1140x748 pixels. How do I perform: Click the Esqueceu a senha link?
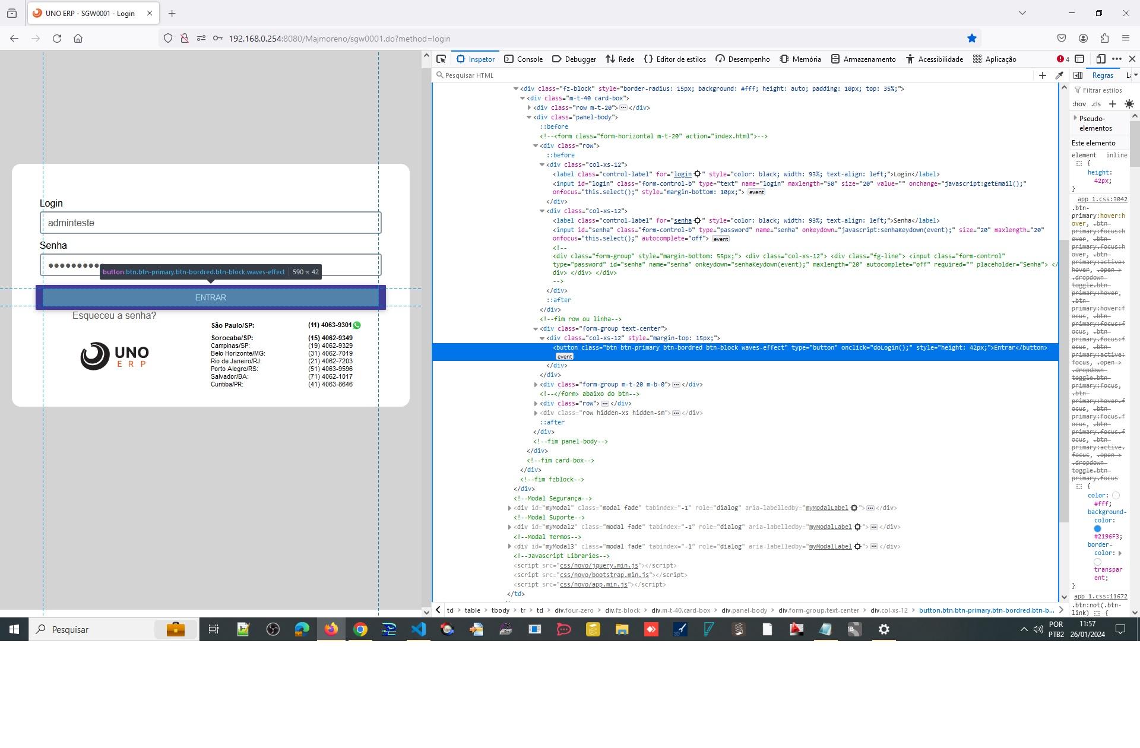click(114, 316)
